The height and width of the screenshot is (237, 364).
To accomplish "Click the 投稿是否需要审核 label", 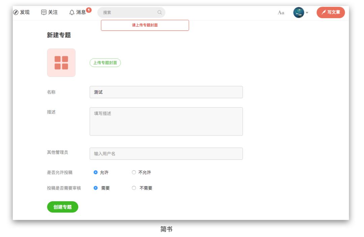I will [x=64, y=188].
